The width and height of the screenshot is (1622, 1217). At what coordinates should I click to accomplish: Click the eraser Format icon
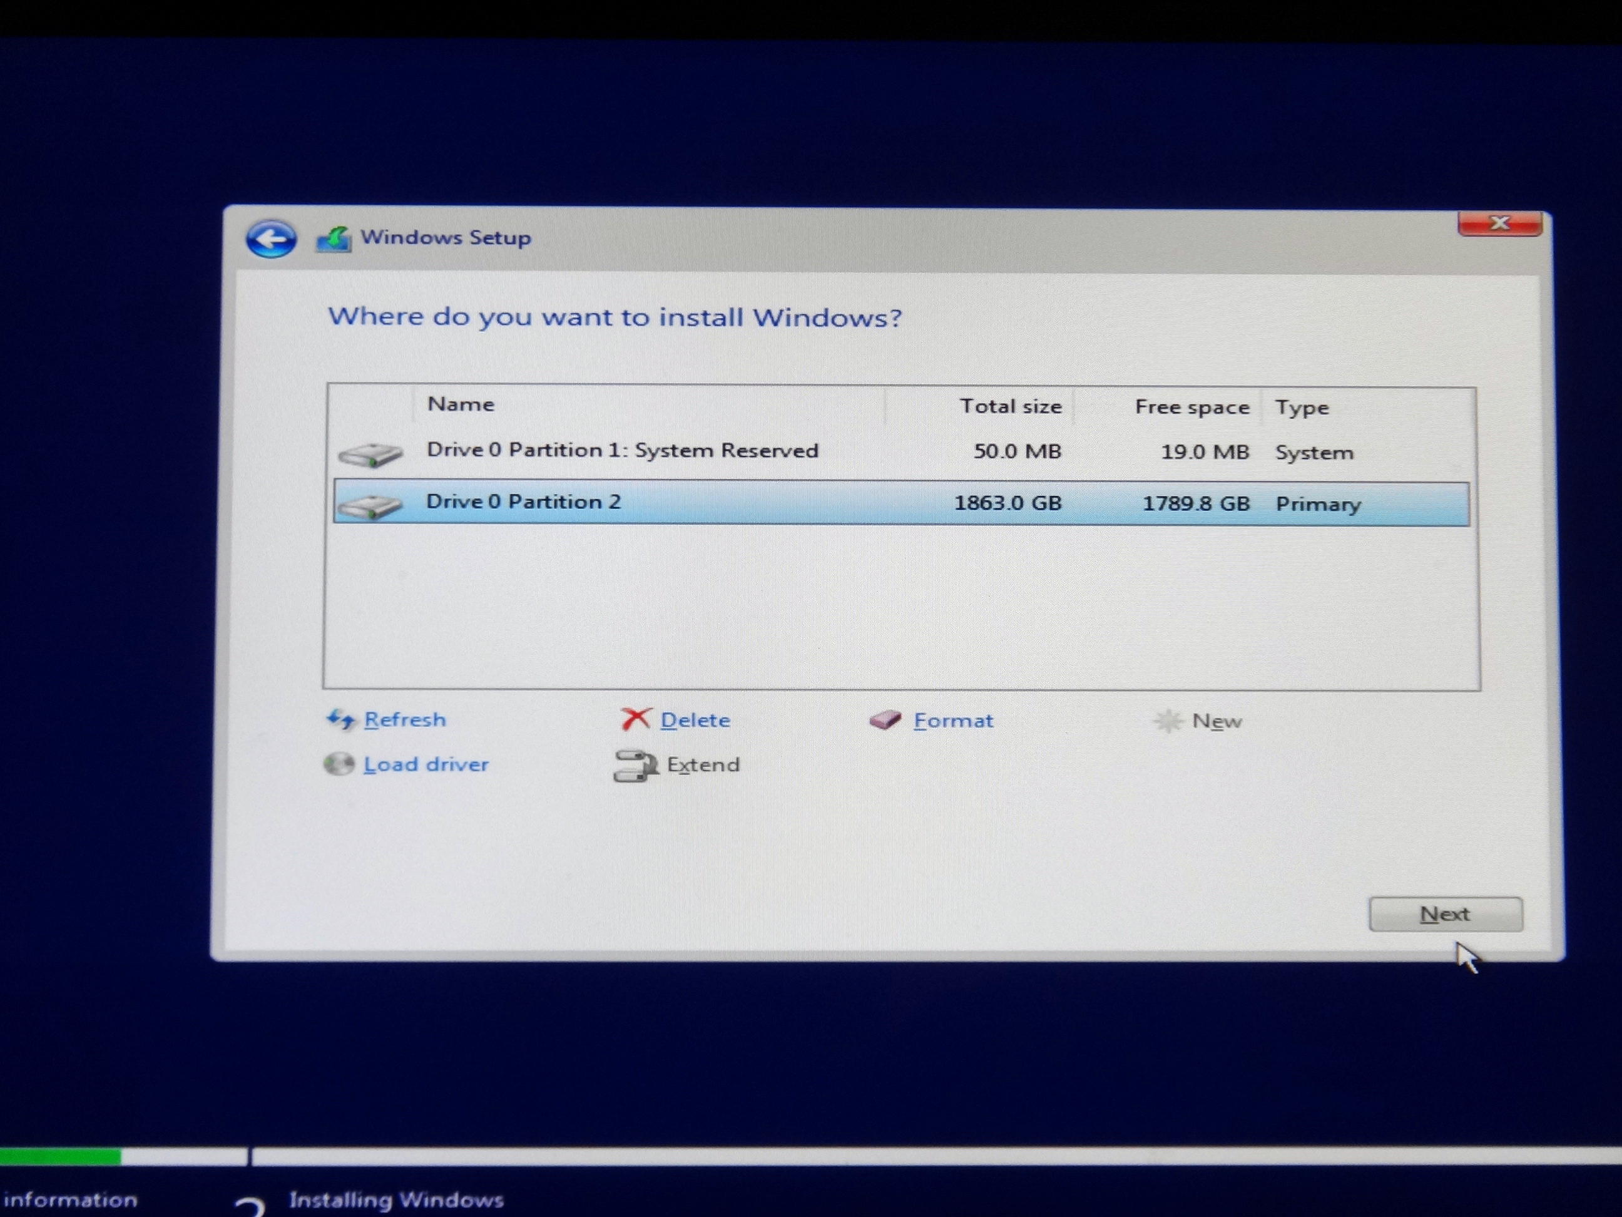[x=886, y=720]
